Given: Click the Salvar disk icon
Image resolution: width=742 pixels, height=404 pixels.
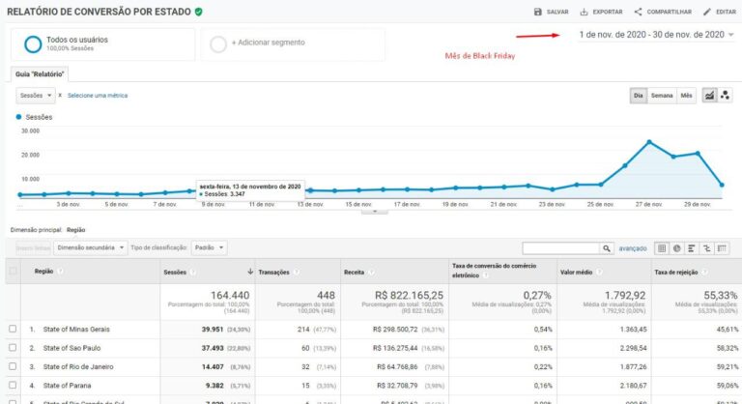Looking at the screenshot, I should (538, 12).
